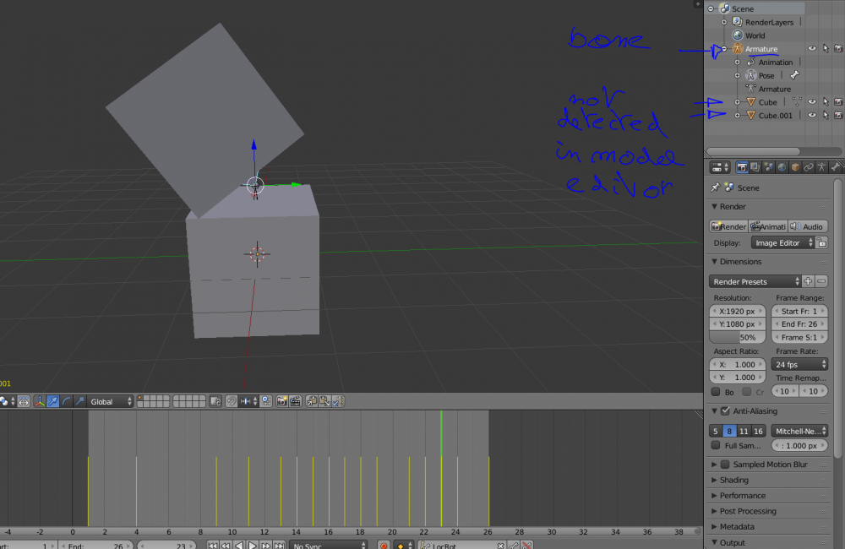Enable snapping with the magnet icon

pyautogui.click(x=231, y=400)
